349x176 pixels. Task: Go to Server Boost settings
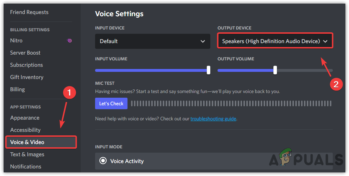(x=25, y=53)
